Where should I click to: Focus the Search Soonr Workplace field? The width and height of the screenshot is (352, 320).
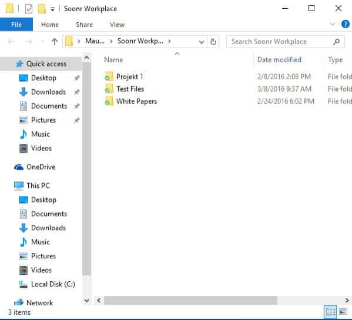(x=285, y=42)
